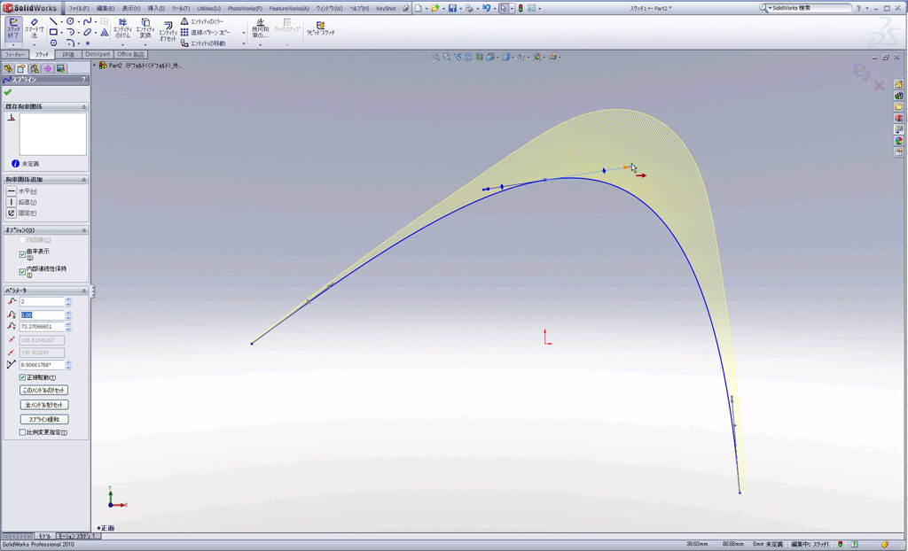Select the Line sketch tool
The width and height of the screenshot is (908, 551).
pyautogui.click(x=53, y=21)
